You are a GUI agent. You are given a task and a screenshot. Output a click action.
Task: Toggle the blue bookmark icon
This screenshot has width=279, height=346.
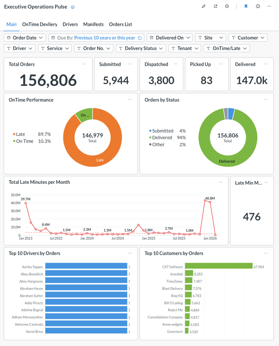click(246, 6)
